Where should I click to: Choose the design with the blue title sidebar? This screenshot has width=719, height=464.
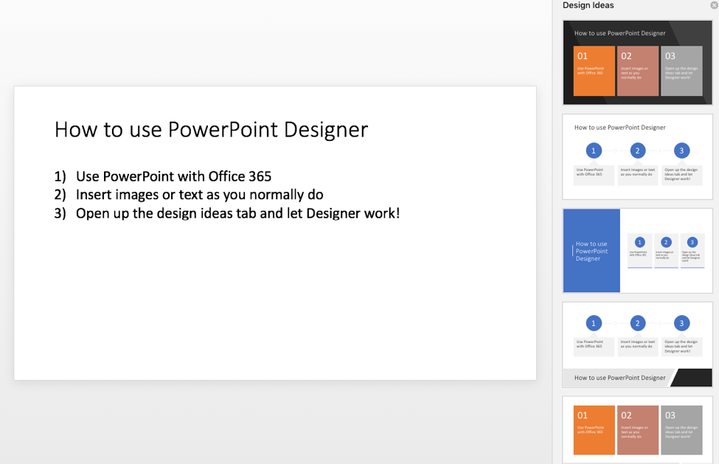637,251
